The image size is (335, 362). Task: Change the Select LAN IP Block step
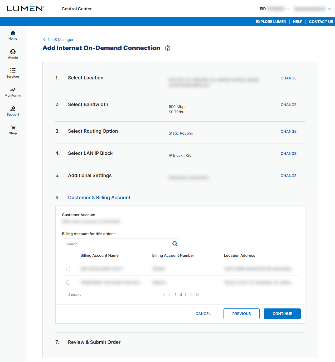289,154
